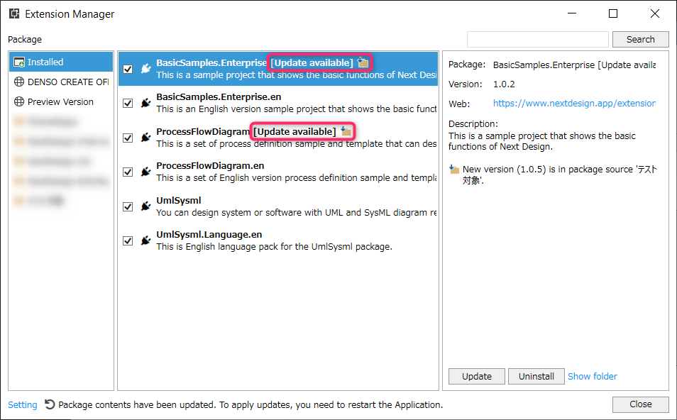Click the Search button
The width and height of the screenshot is (677, 420).
pos(640,39)
